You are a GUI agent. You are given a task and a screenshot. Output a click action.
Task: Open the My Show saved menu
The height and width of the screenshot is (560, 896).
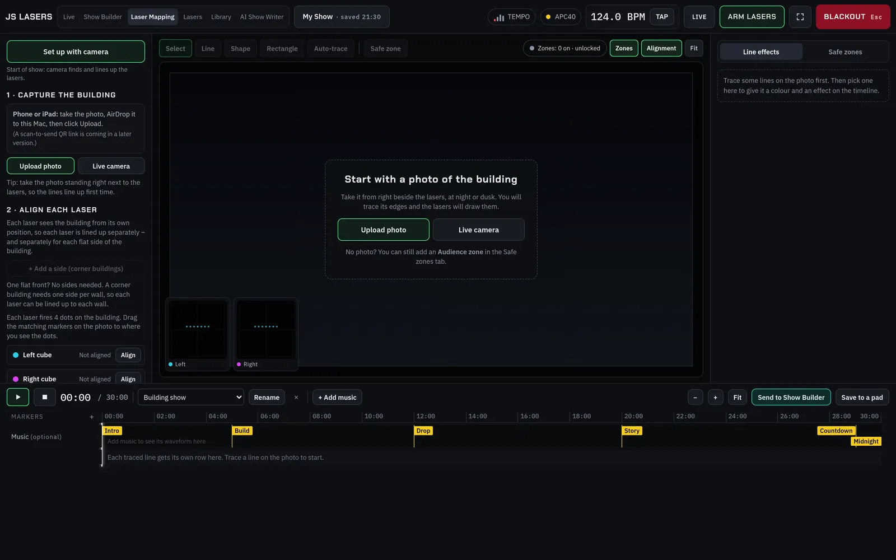pyautogui.click(x=342, y=17)
